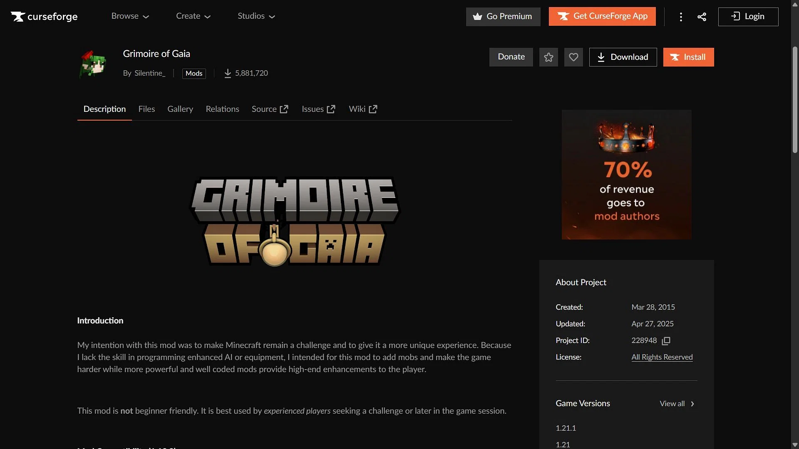
Task: Switch to the Files tab
Action: pyautogui.click(x=146, y=109)
